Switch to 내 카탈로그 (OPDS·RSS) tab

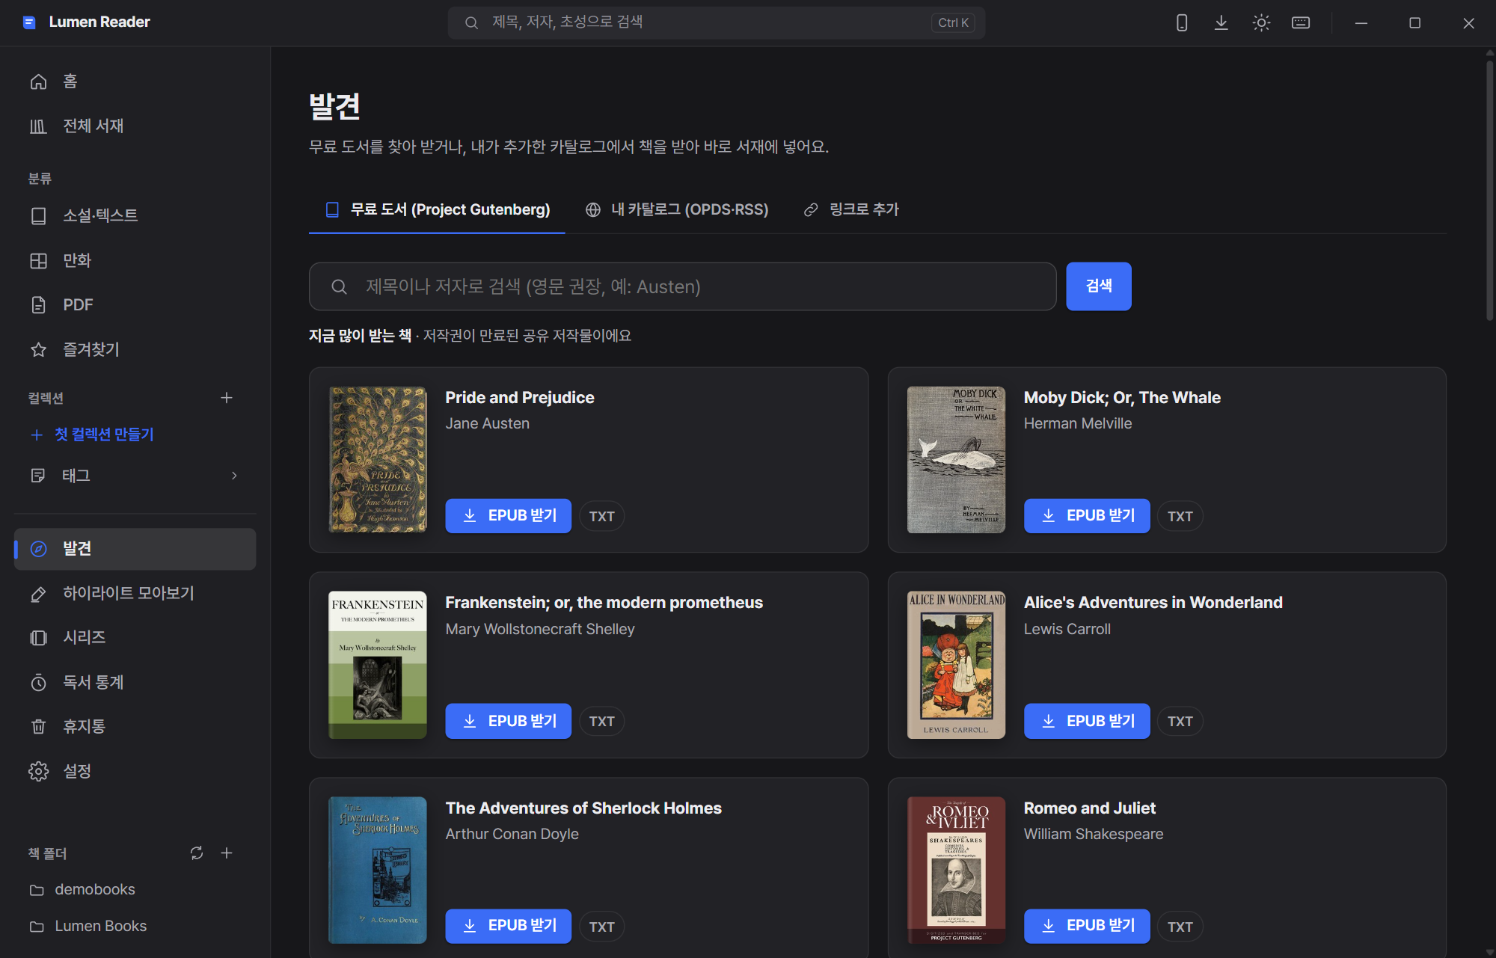point(677,210)
